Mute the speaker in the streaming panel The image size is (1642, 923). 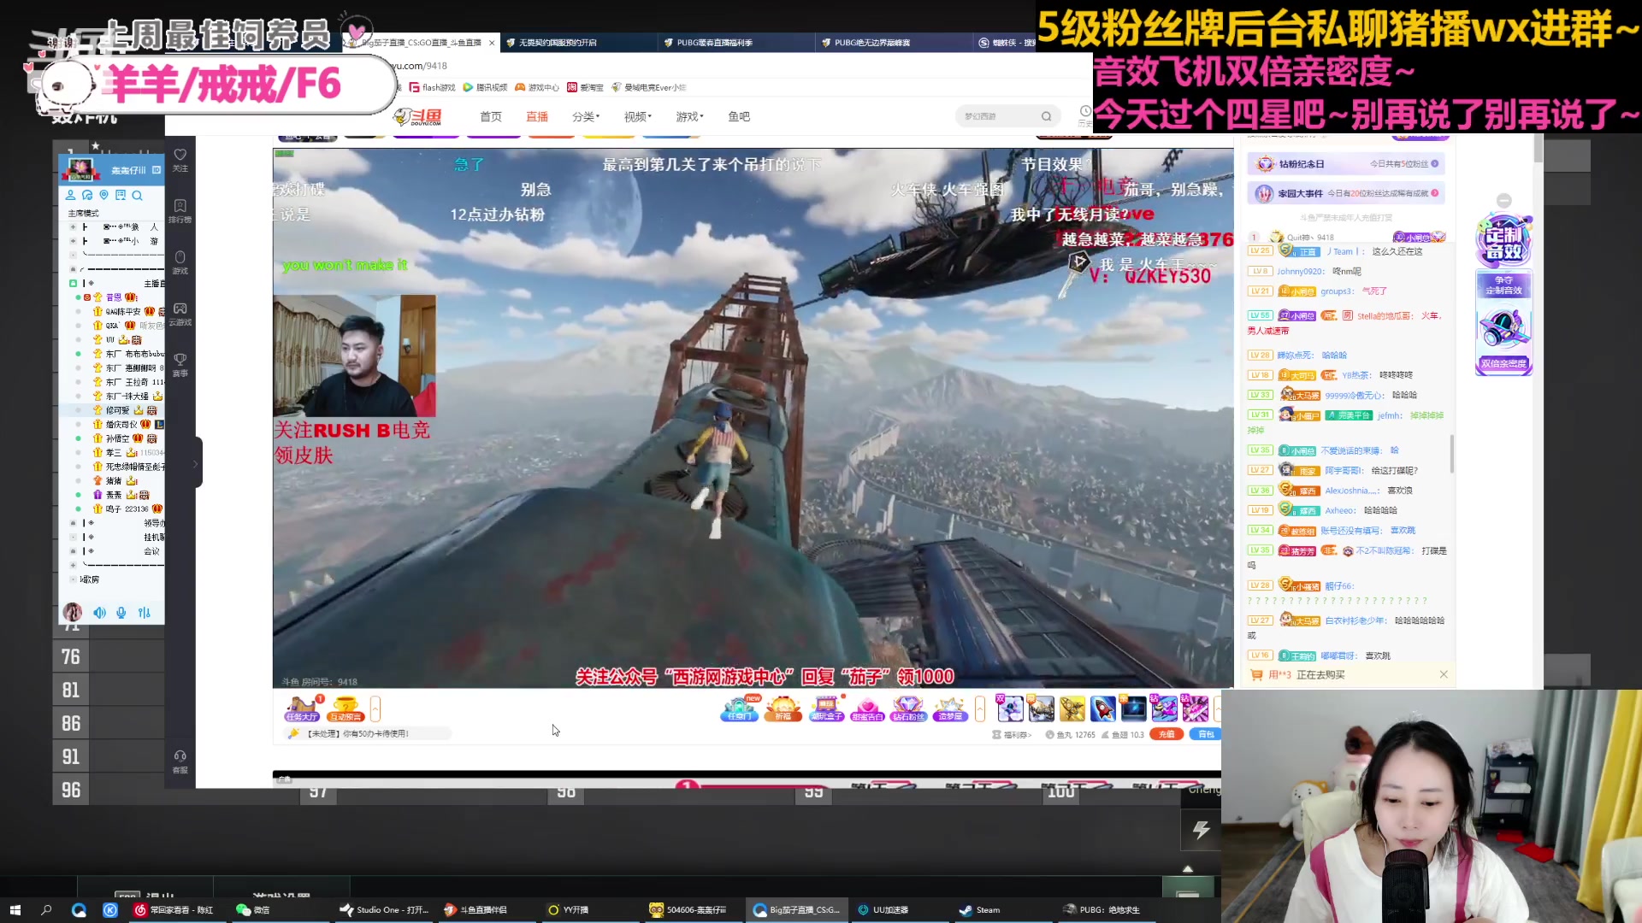tap(99, 613)
